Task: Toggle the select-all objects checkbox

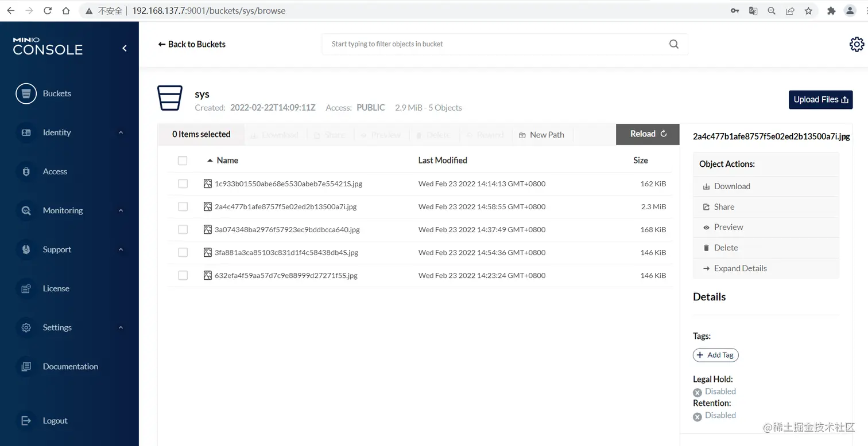Action: pos(183,161)
